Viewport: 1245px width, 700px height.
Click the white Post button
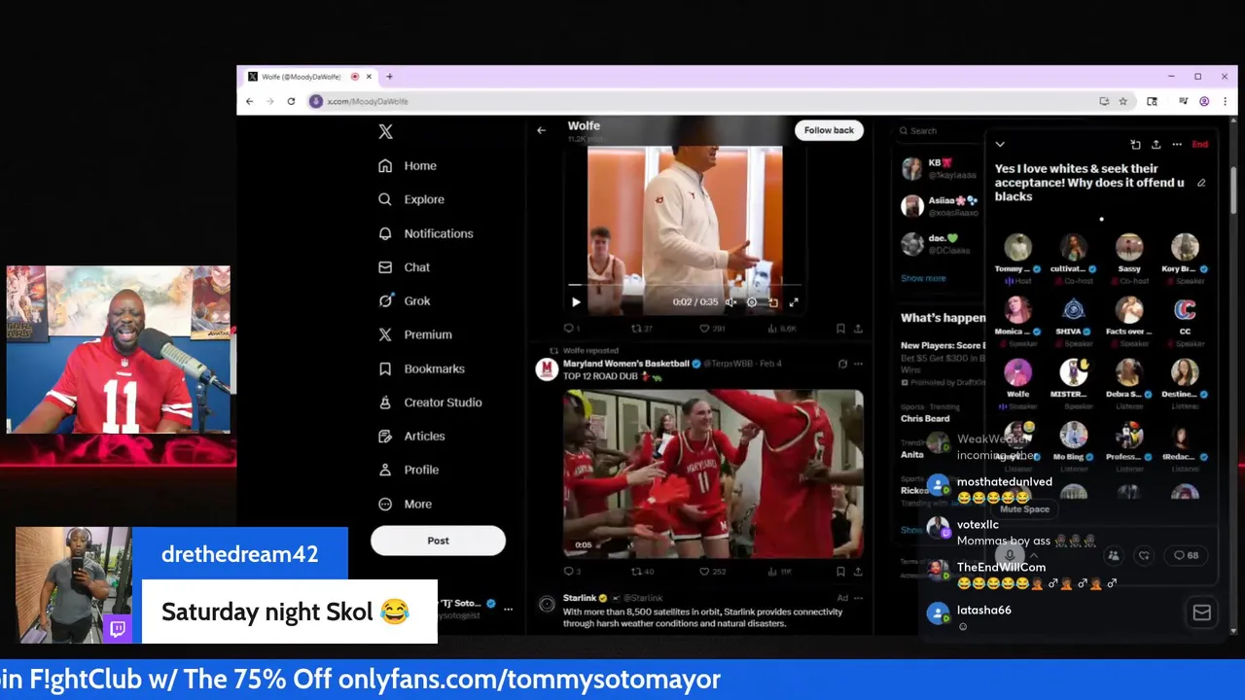coord(438,541)
